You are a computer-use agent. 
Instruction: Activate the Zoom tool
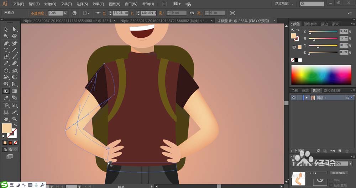tap(15, 118)
